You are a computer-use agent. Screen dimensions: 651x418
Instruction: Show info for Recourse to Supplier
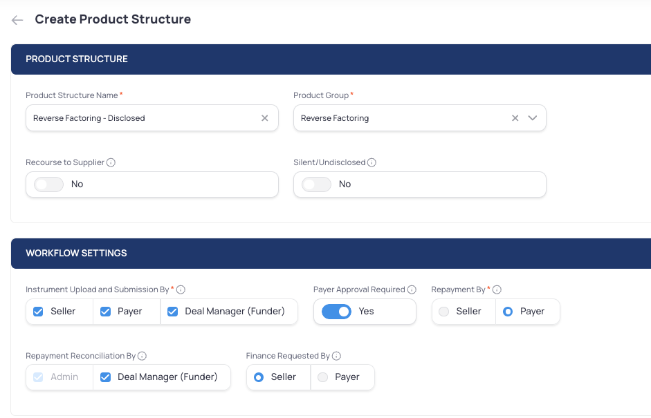pyautogui.click(x=111, y=162)
